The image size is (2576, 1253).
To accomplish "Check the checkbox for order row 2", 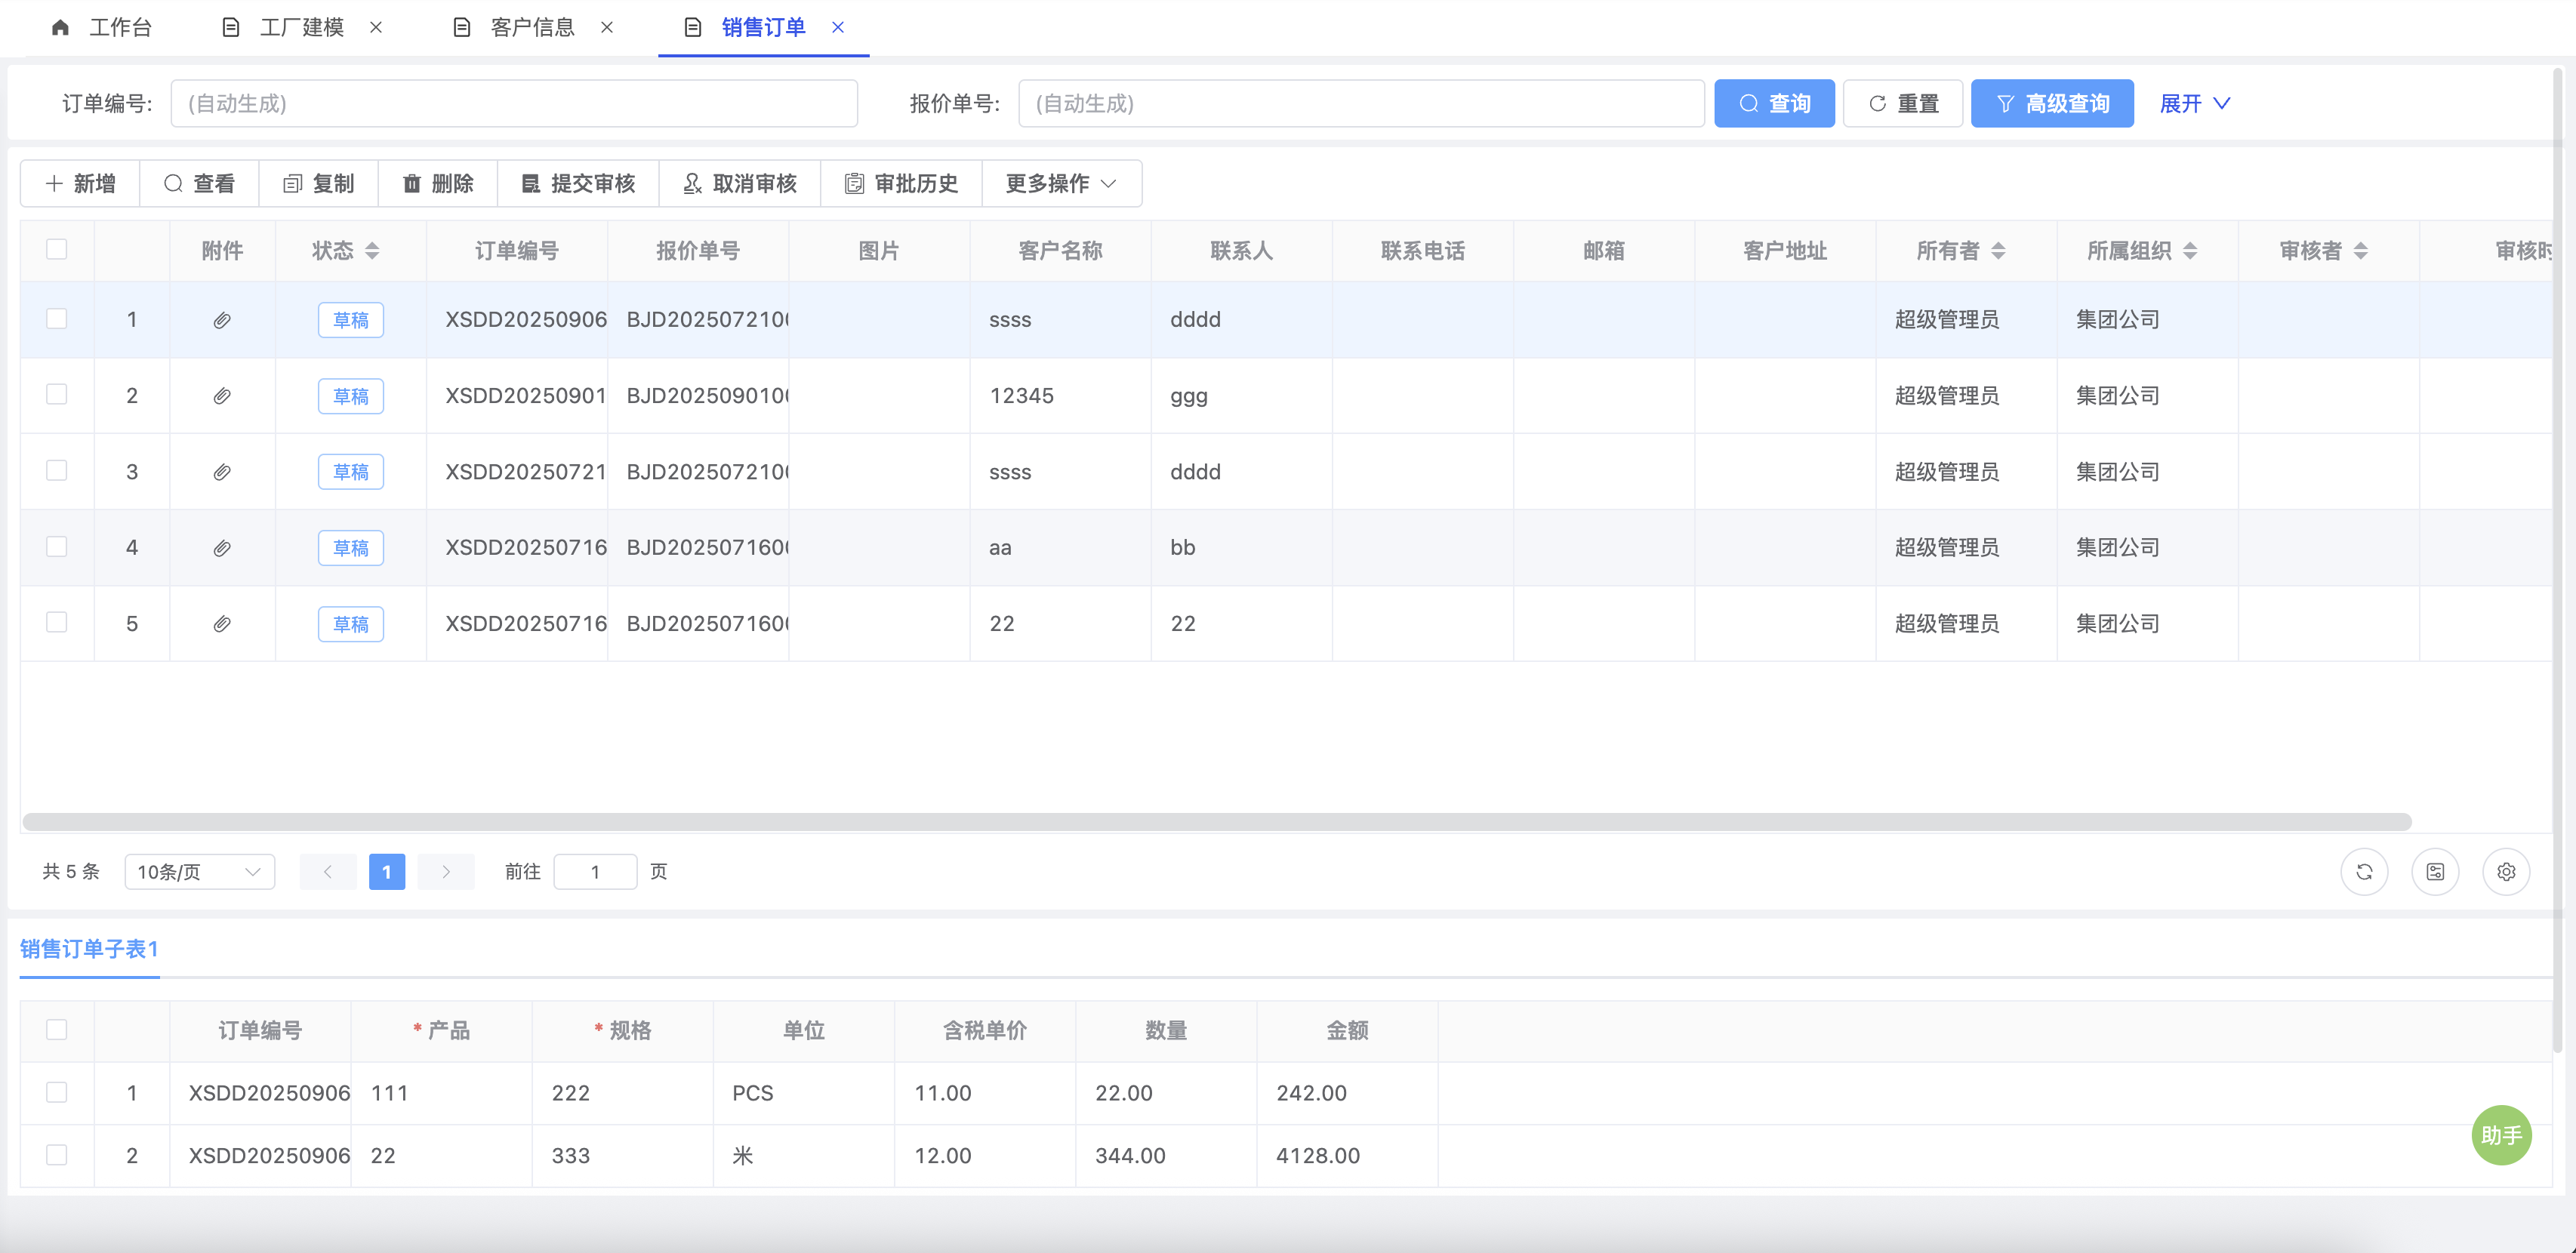I will pos(57,395).
